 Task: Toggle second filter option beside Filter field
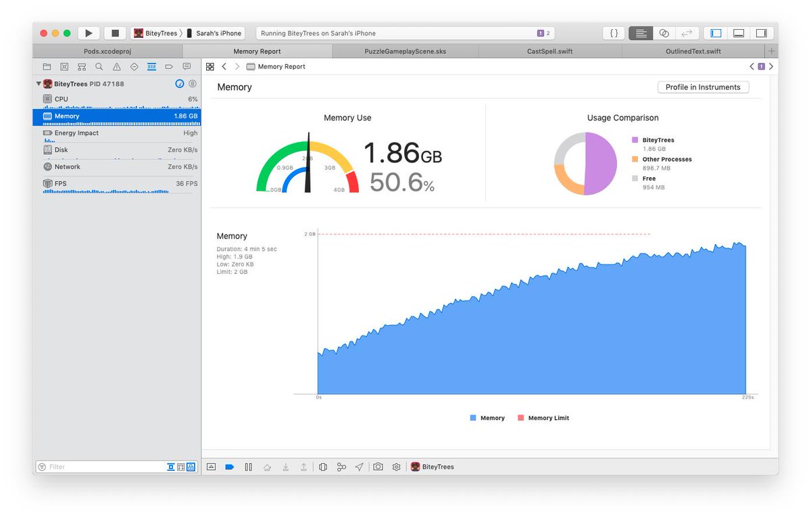pyautogui.click(x=181, y=467)
